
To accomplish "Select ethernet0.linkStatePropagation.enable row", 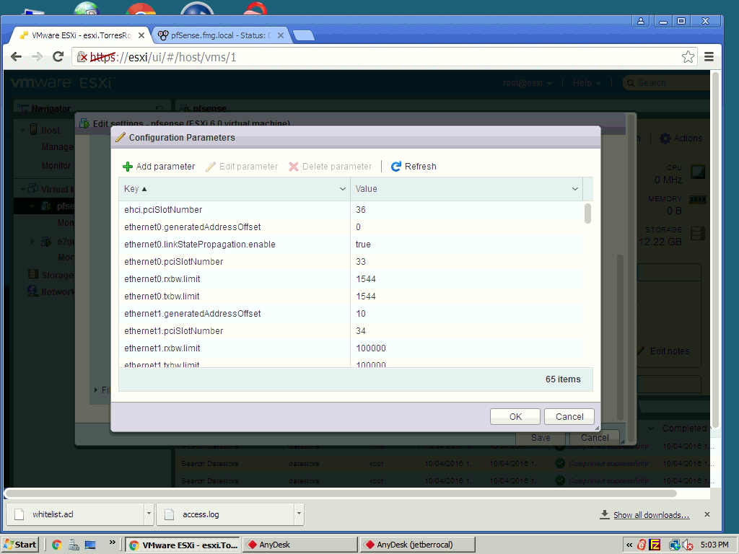I will click(351, 245).
